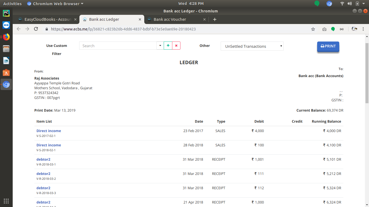This screenshot has width=369, height=207.
Task: Open debtor2 entry V-R-2018-03-2
Action: (x=43, y=174)
